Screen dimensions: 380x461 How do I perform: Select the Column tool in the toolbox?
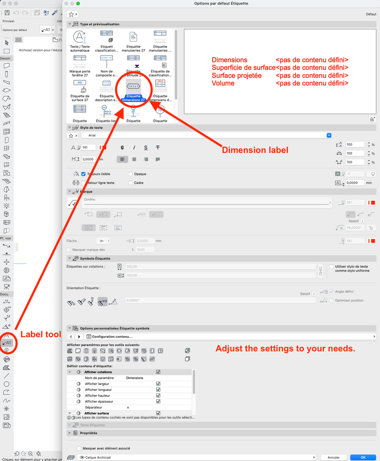(x=6, y=74)
